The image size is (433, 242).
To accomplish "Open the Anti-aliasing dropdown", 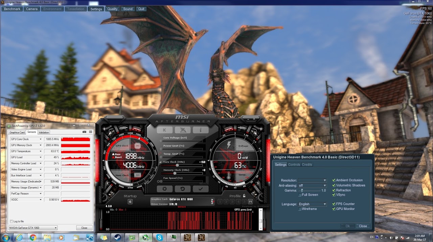I will click(312, 185).
